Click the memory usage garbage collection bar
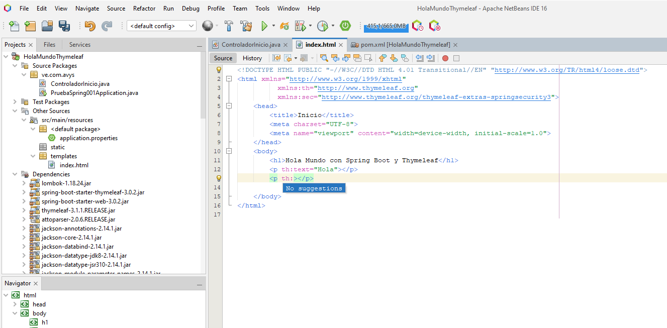Image resolution: width=667 pixels, height=328 pixels. click(386, 26)
